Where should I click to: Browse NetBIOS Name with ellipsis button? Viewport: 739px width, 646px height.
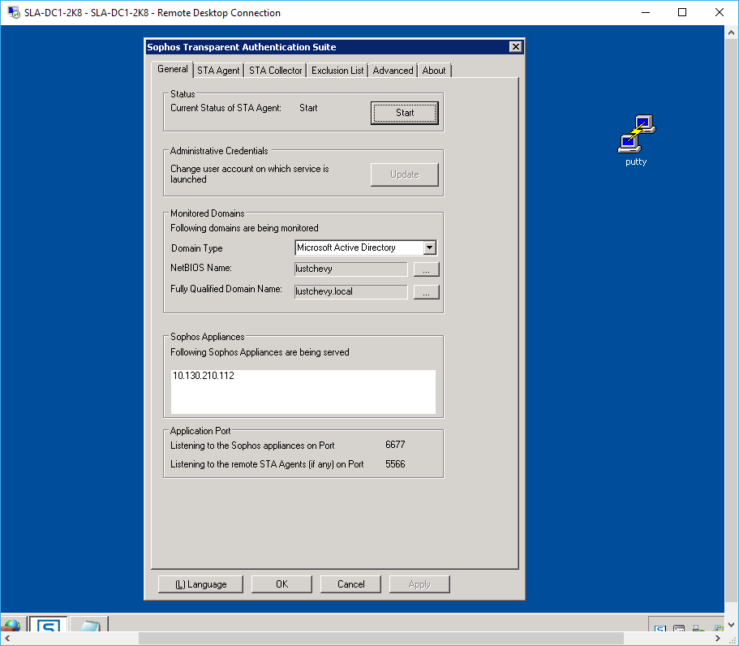coord(426,269)
